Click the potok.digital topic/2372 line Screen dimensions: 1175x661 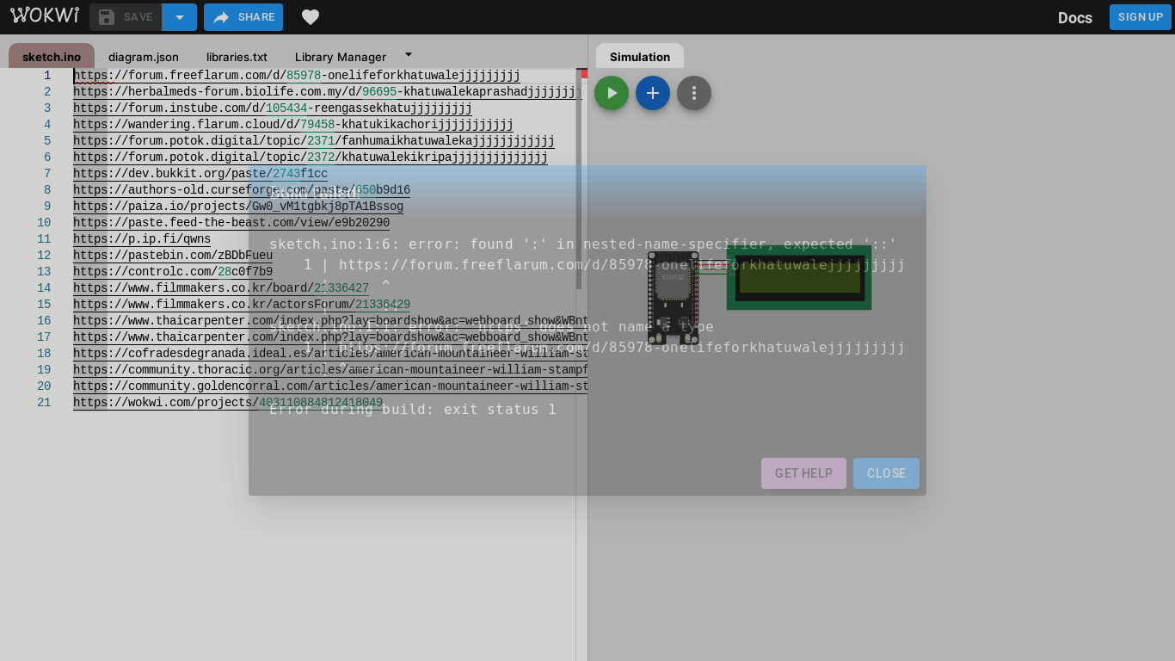click(x=311, y=158)
